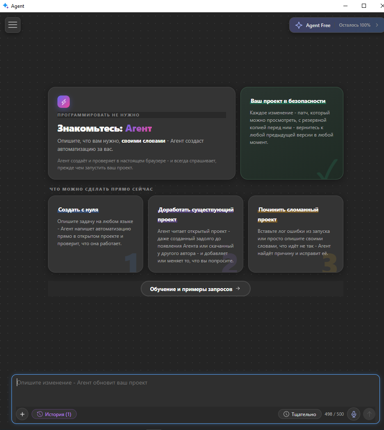This screenshot has height=430, width=384.
Task: Click the purple lightning Agent icon
Action: click(x=64, y=102)
